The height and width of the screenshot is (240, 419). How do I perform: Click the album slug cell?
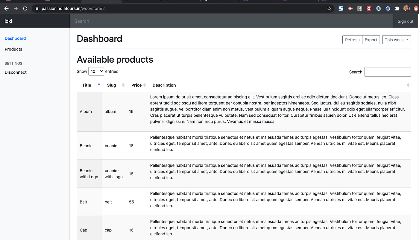114,111
